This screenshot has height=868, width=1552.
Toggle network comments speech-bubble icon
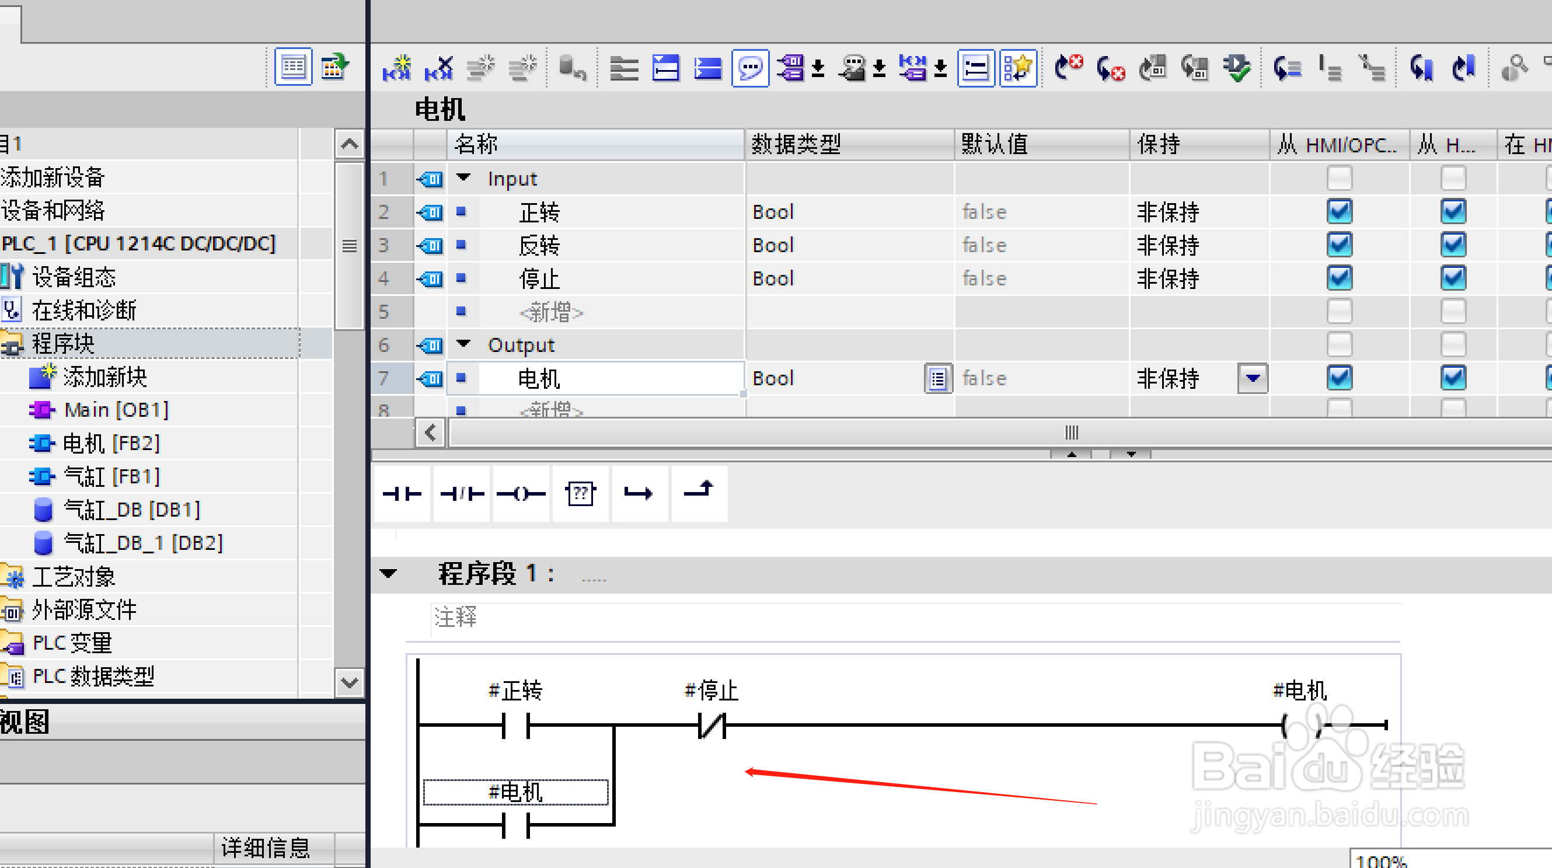[750, 68]
